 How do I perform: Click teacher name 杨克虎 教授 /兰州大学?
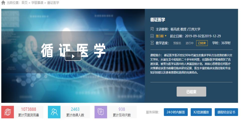185,29
